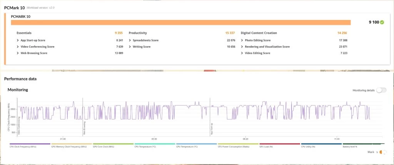Click the orange PCMARK 10 score bar
Viewport: 394px width, 165px height.
(x=181, y=23)
